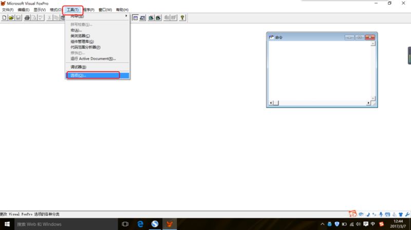Click Sogou microphone voice input icon
Screen dimensions: 411x230
tap(381, 214)
